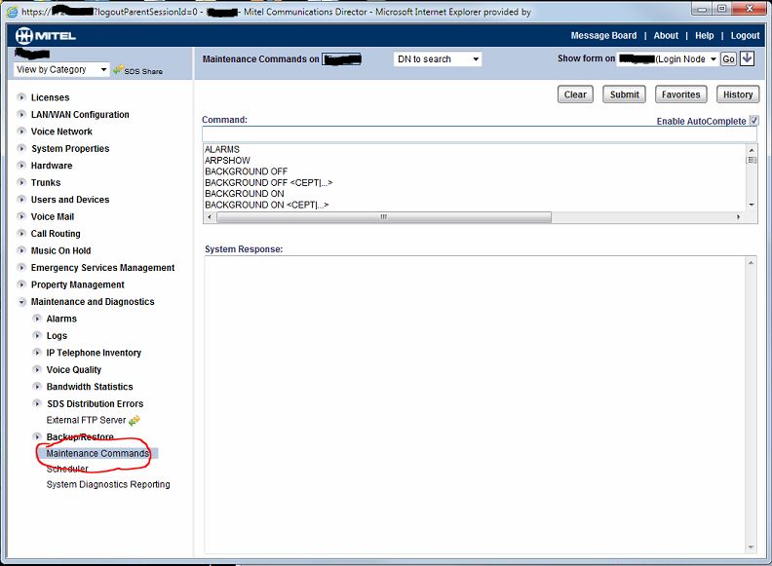Expand the Licenses category
This screenshot has width=772, height=566.
pos(21,97)
